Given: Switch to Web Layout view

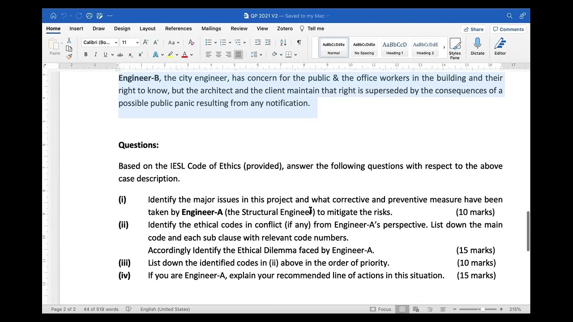Looking at the screenshot, I should [416, 309].
